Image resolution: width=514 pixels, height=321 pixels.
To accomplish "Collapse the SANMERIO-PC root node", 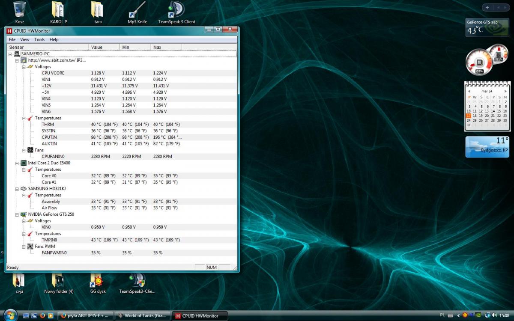I will tap(10, 54).
